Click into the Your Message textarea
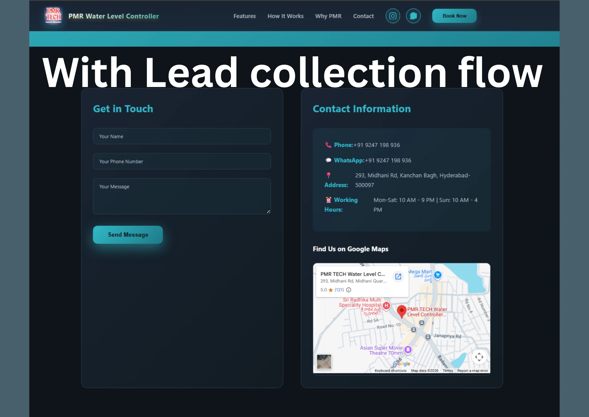589x417 pixels. pyautogui.click(x=182, y=196)
